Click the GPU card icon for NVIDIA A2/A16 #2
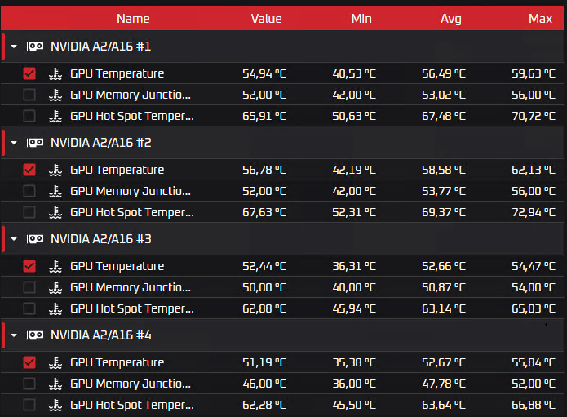567x417 pixels. [35, 143]
